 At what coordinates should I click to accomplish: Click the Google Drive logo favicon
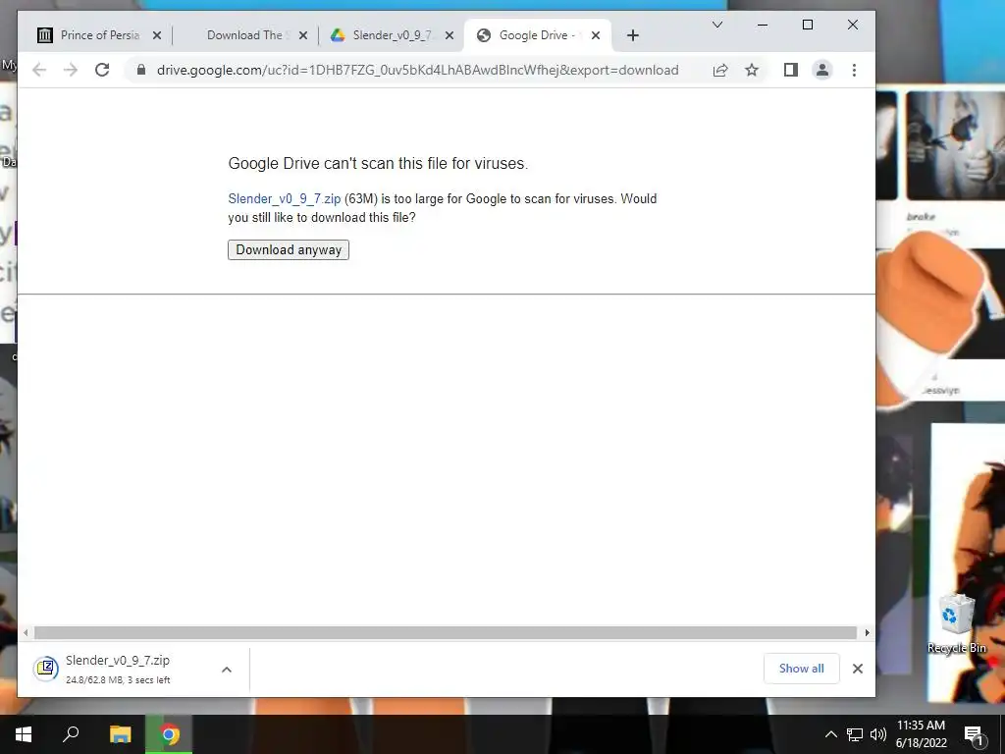click(338, 35)
